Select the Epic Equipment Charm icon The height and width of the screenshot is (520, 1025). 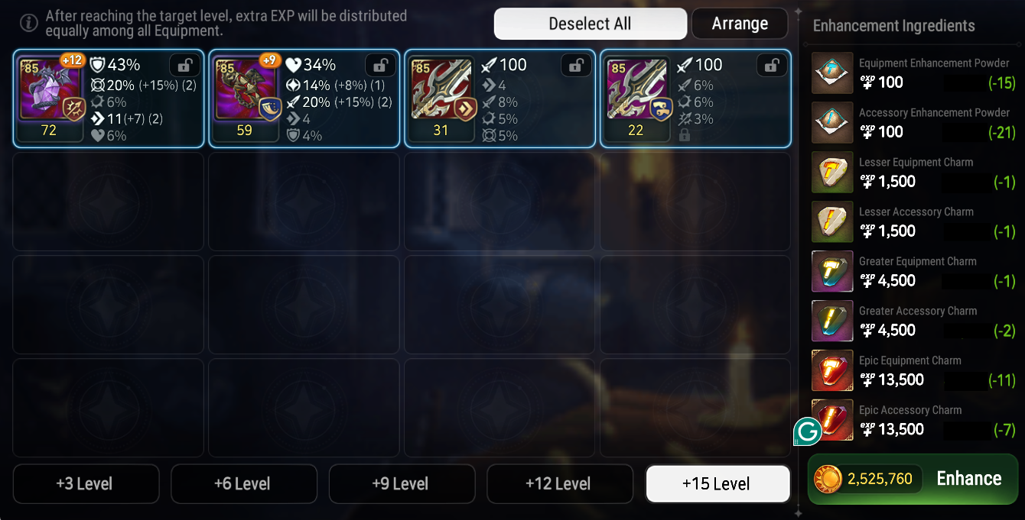832,371
